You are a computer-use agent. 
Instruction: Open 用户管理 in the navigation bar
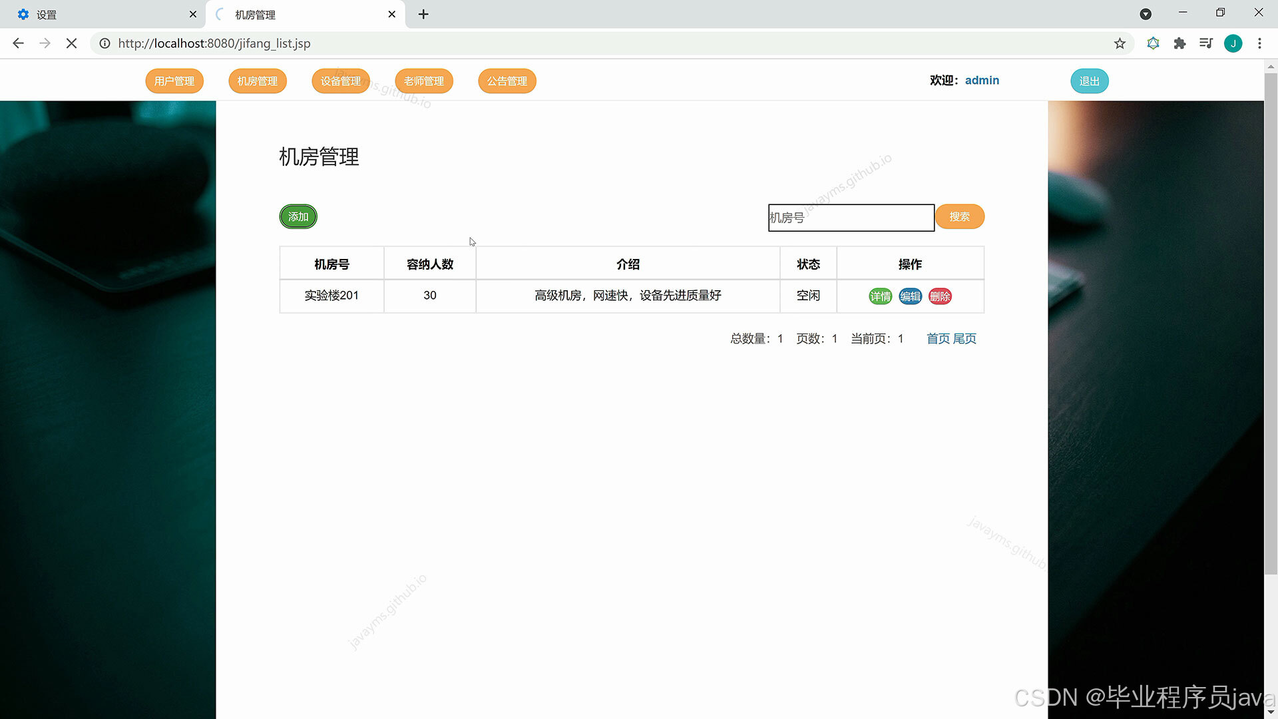click(x=174, y=81)
